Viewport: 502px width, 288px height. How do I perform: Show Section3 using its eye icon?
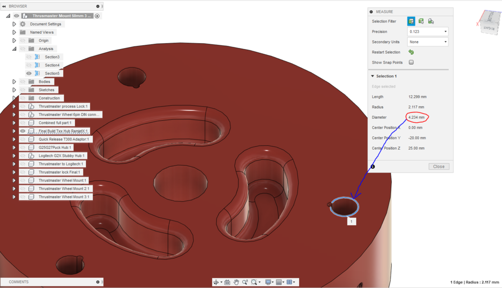click(x=29, y=57)
